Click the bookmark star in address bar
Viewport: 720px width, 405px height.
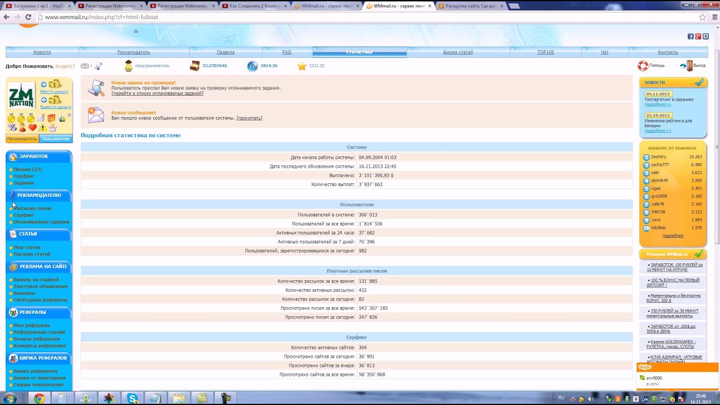point(703,17)
